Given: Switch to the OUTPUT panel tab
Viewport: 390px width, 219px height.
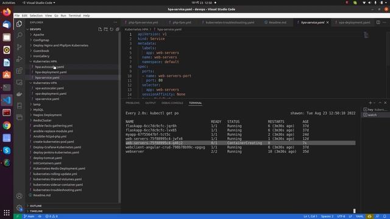Looking at the screenshot, I should [151, 103].
